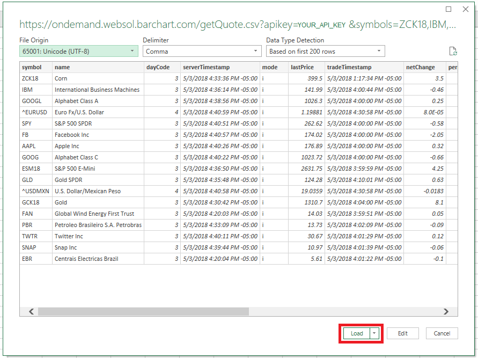Viewport: 478px width, 358px height.
Task: Click the IBM symbol cell
Action: point(36,90)
